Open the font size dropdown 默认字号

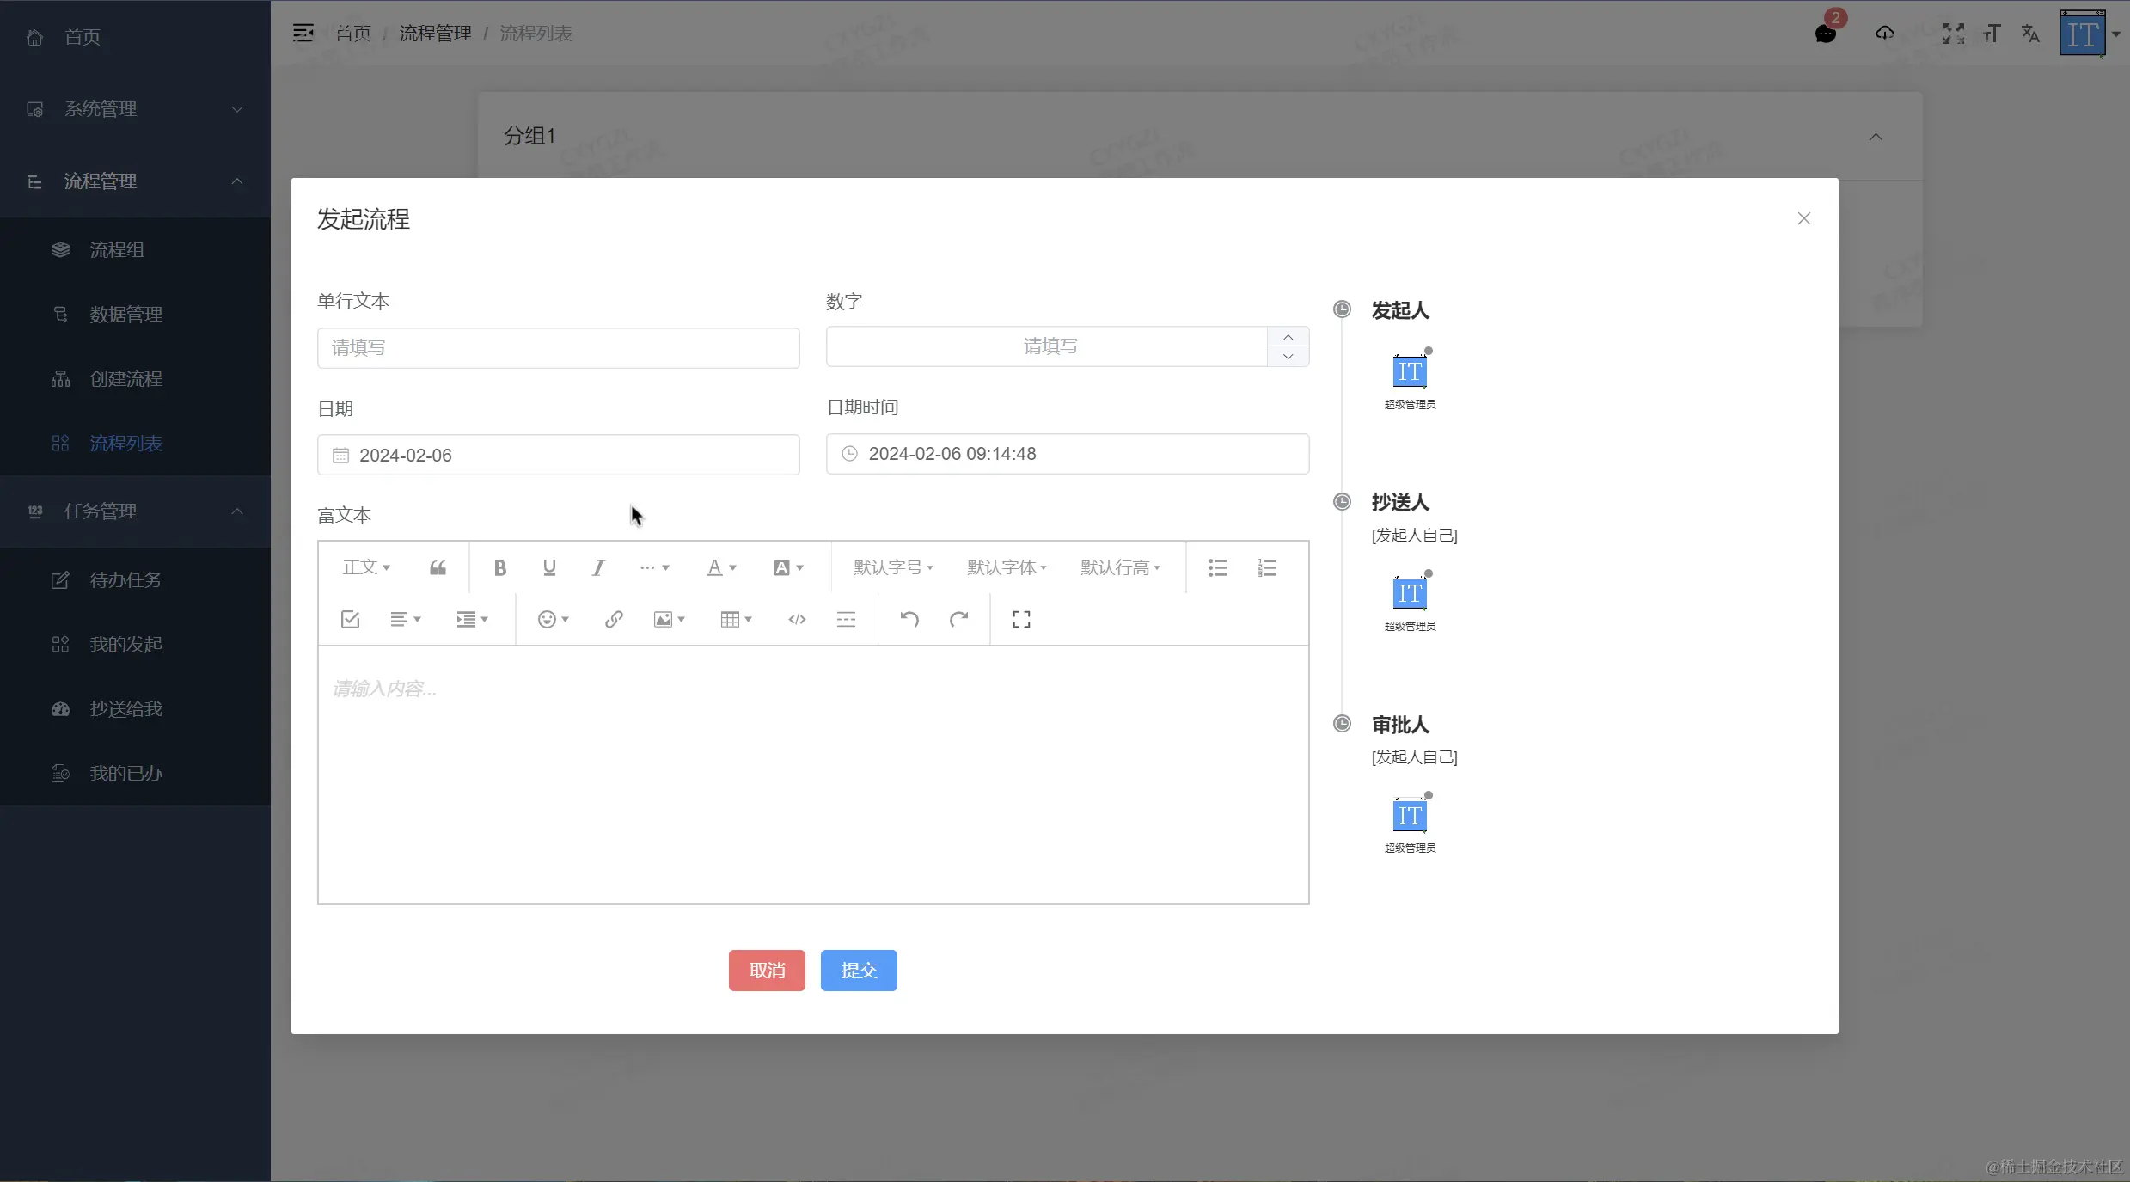click(x=892, y=567)
